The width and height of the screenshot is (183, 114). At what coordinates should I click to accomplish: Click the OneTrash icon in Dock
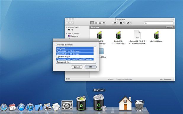tap(99, 102)
